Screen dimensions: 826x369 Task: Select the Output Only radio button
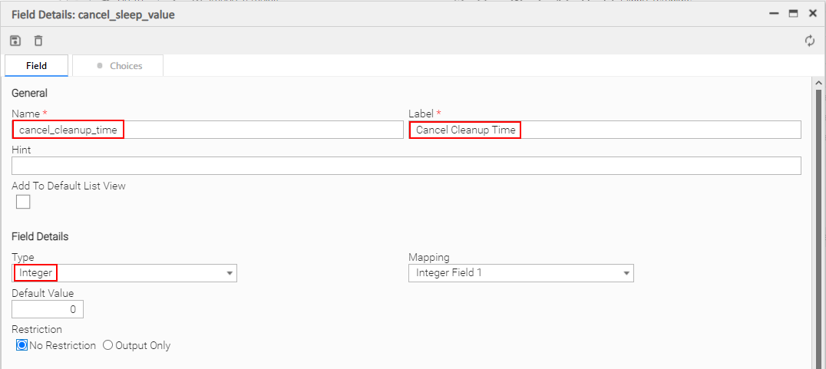[x=107, y=345]
